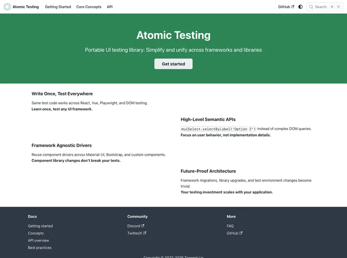Viewport: 347px width, 258px height.
Task: Click the Atomic Testing hero title
Action: point(173,35)
